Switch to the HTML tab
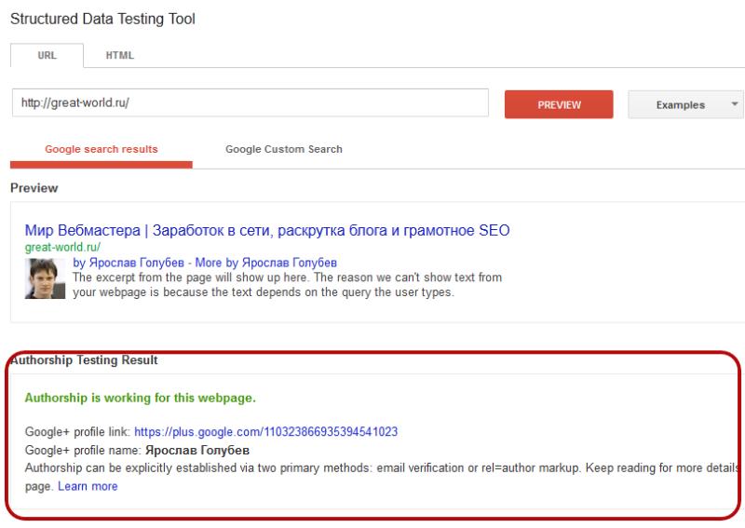Screen dimensions: 745x528 click(120, 55)
